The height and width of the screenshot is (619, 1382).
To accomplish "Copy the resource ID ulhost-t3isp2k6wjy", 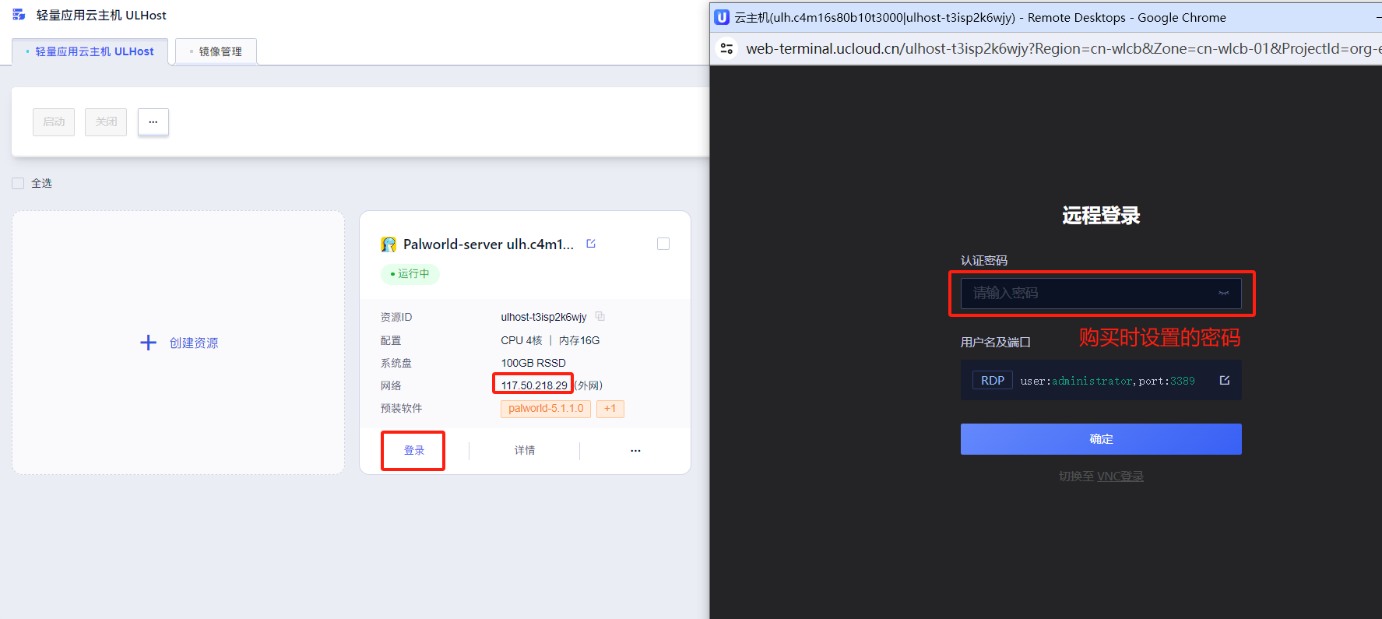I will [600, 316].
